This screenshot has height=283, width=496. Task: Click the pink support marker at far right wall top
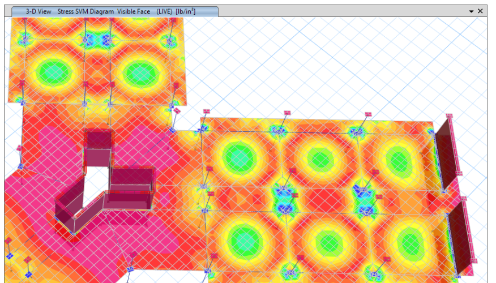tap(450, 116)
